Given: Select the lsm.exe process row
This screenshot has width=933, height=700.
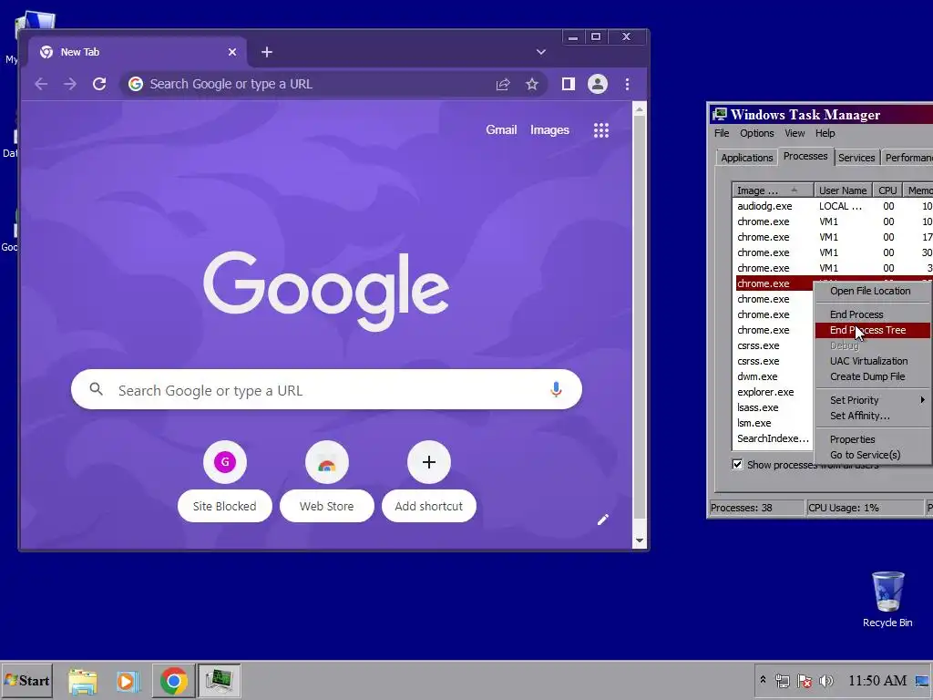Looking at the screenshot, I should point(774,423).
